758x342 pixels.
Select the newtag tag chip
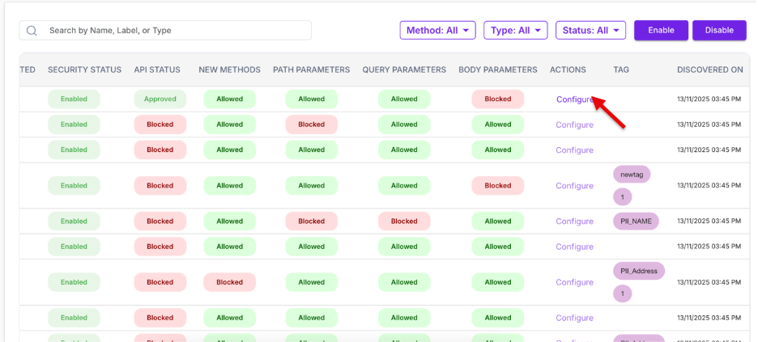coord(632,175)
